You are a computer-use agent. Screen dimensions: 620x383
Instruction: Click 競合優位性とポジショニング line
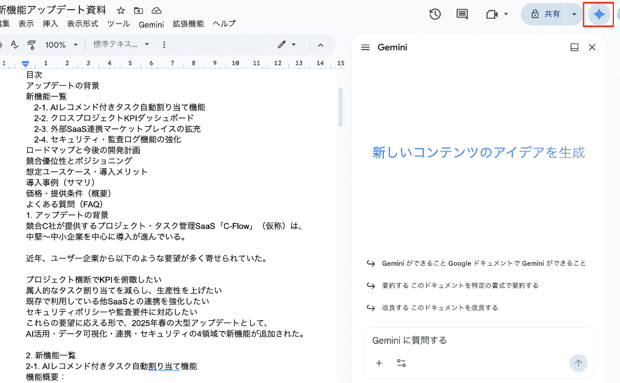79,161
